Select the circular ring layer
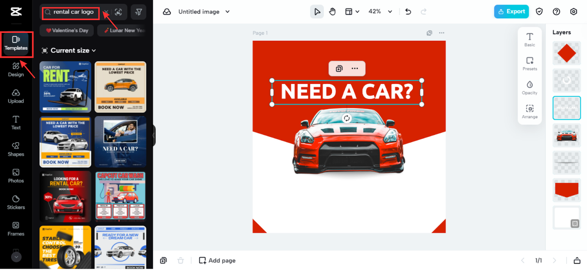The width and height of the screenshot is (587, 272). 567,80
